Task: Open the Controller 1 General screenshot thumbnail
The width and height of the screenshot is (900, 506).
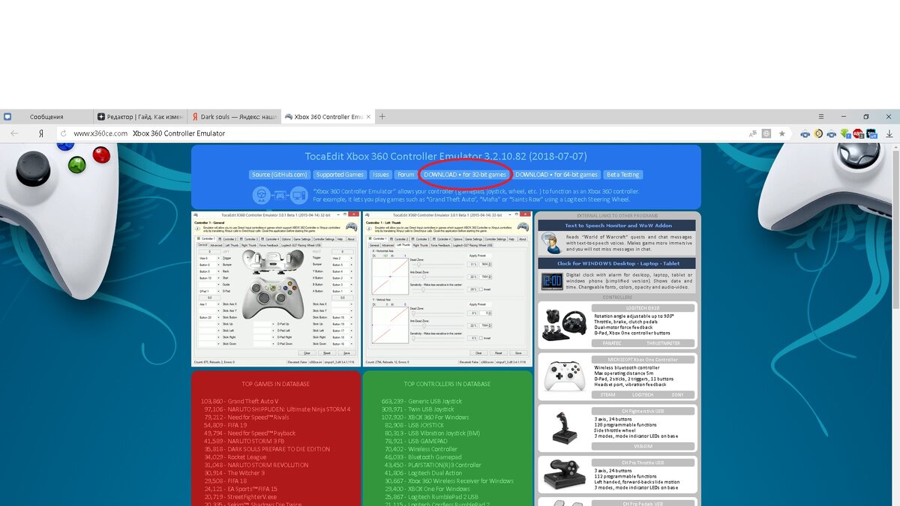Action: click(275, 289)
